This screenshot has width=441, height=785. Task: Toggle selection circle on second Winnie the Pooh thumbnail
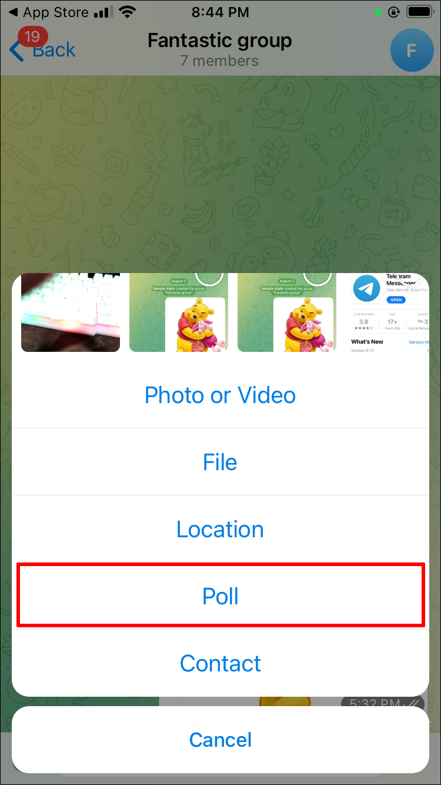click(x=318, y=278)
